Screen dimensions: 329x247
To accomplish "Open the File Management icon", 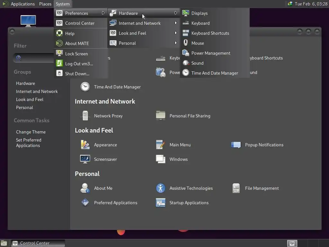I will [236, 188].
